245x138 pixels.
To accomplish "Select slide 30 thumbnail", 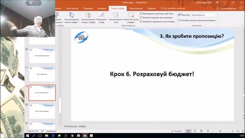I will pos(42,126).
